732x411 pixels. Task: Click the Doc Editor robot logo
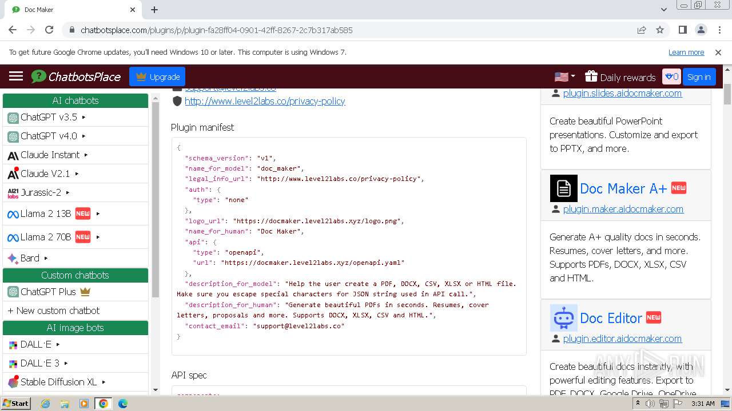[564, 318]
